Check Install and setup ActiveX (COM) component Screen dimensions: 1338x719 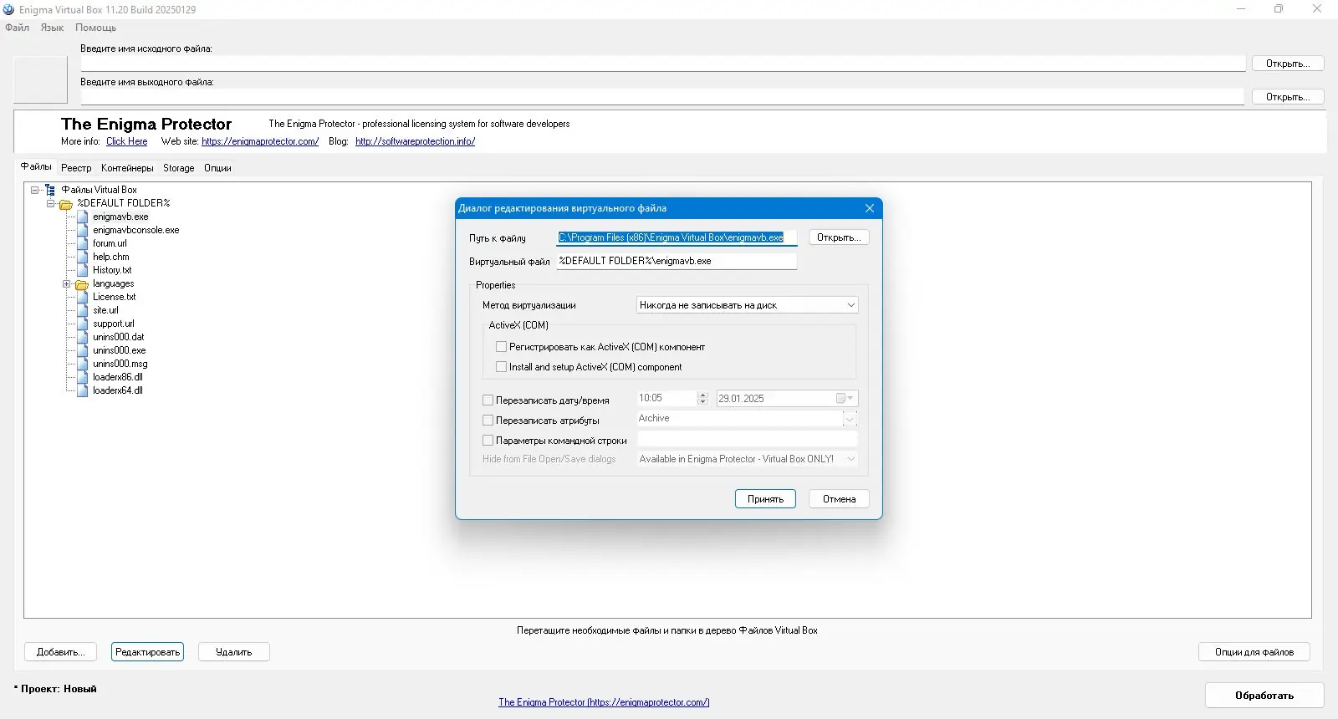click(502, 366)
